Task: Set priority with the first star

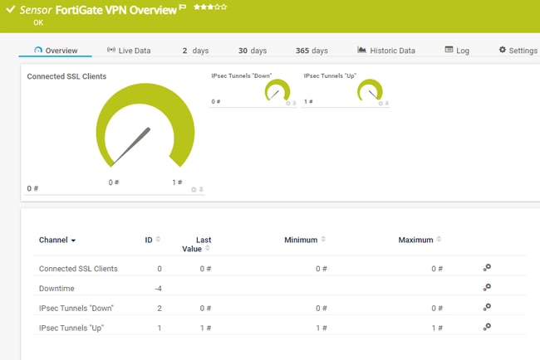Action: point(197,7)
